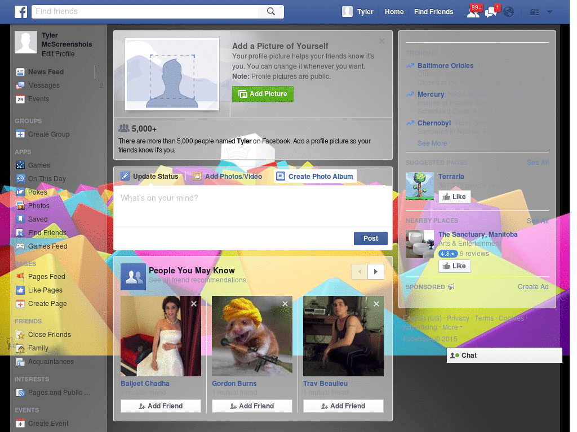Click Edit Profile link
The height and width of the screenshot is (432, 577).
(58, 53)
